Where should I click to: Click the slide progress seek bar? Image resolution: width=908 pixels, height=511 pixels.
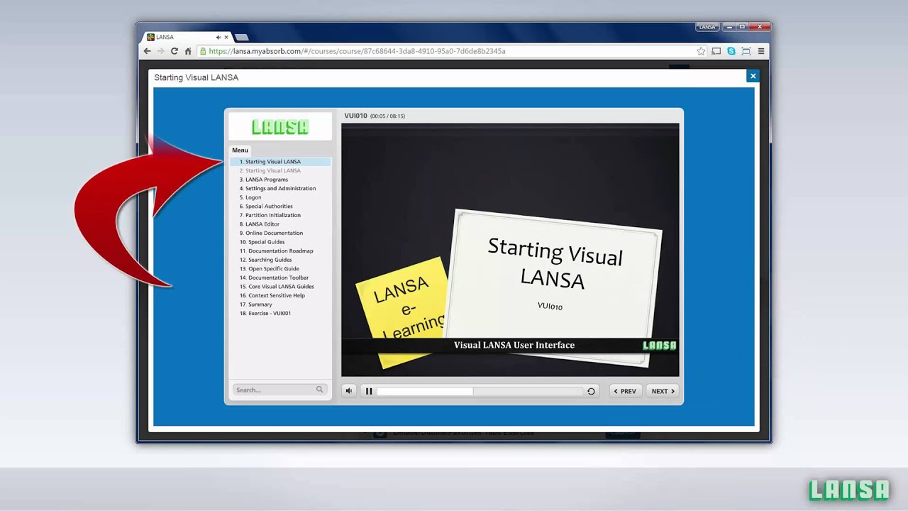[x=480, y=391]
